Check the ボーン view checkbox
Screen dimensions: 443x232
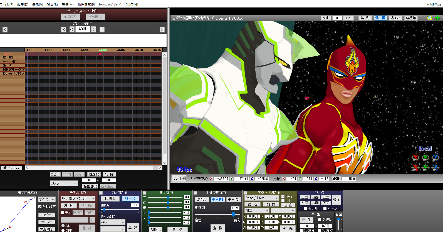click(x=325, y=208)
